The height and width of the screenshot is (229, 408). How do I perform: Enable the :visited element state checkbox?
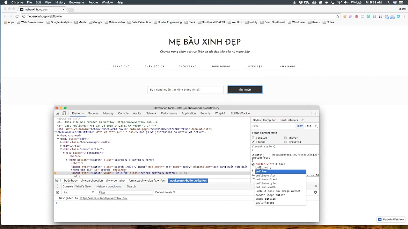click(x=286, y=142)
